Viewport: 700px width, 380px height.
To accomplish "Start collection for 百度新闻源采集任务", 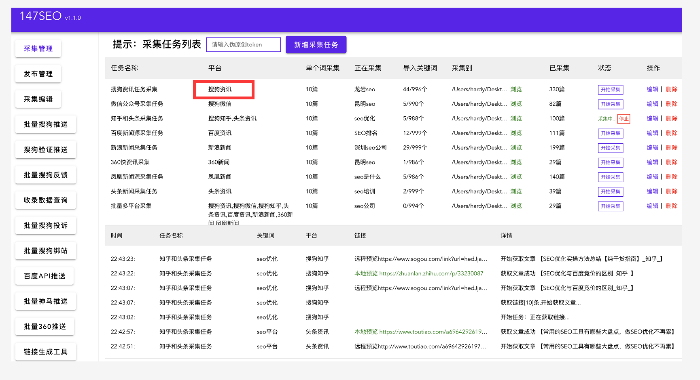I will [611, 133].
